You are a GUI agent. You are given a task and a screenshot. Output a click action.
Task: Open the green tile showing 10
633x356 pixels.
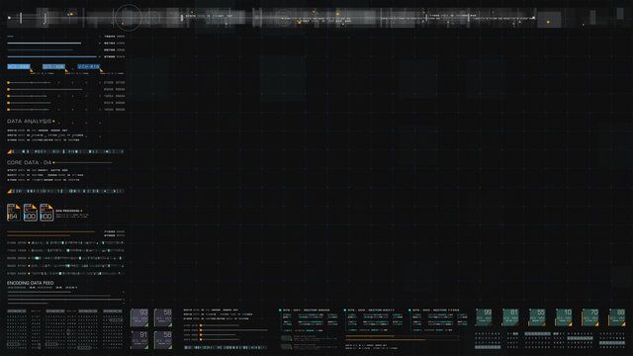(x=564, y=317)
